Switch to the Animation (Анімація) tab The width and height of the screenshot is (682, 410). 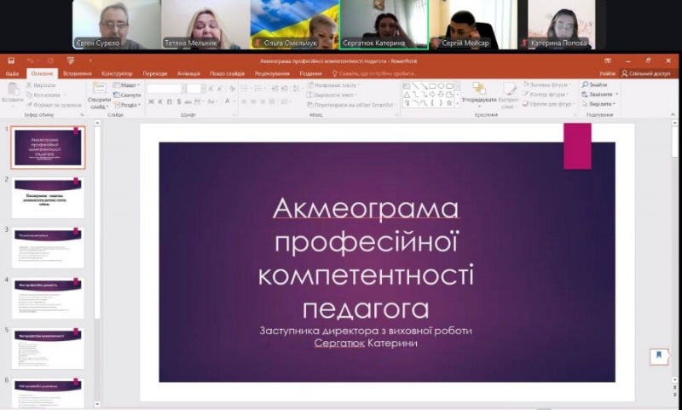188,74
